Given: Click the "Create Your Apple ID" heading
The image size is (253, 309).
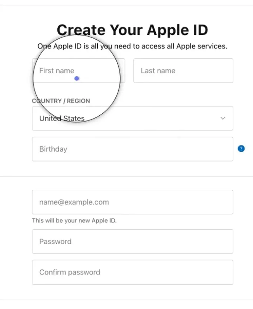Looking at the screenshot, I should (132, 30).
